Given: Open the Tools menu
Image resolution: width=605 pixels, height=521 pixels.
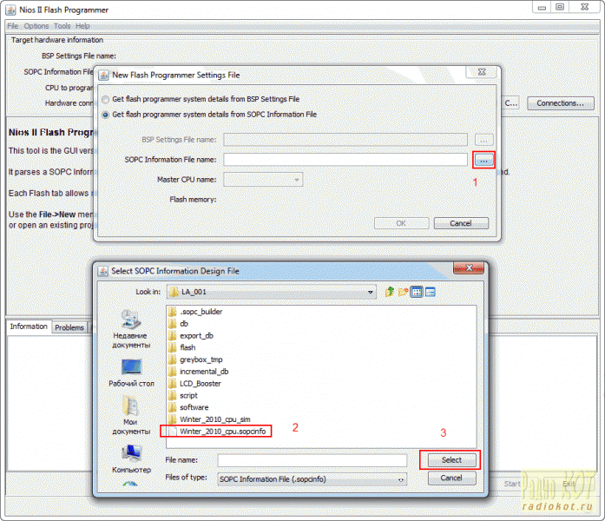Looking at the screenshot, I should pos(62,26).
